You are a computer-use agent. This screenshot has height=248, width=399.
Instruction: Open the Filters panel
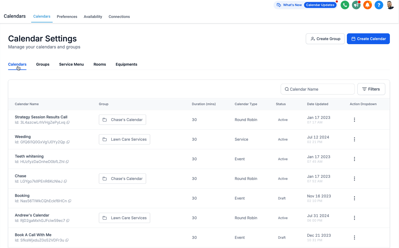pyautogui.click(x=371, y=89)
